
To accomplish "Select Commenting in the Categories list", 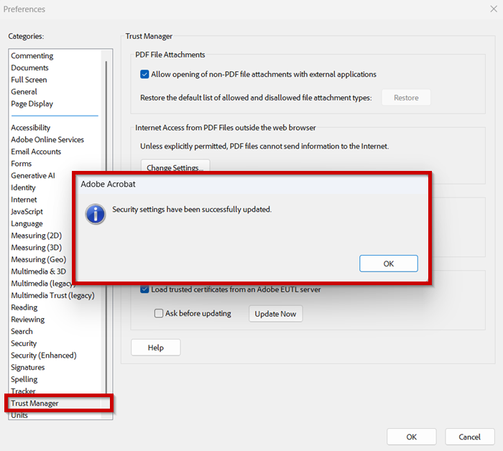I will point(32,56).
